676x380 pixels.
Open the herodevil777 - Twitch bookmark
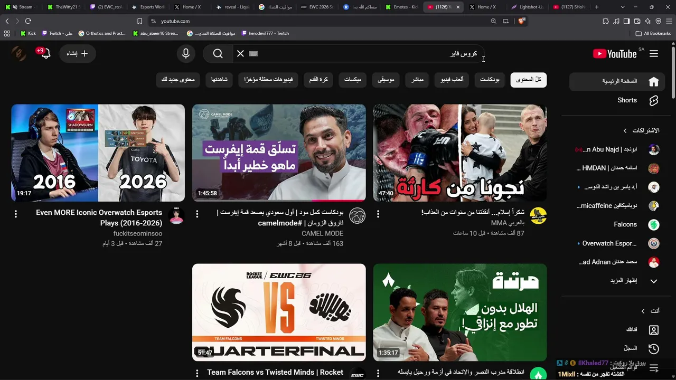click(x=265, y=33)
